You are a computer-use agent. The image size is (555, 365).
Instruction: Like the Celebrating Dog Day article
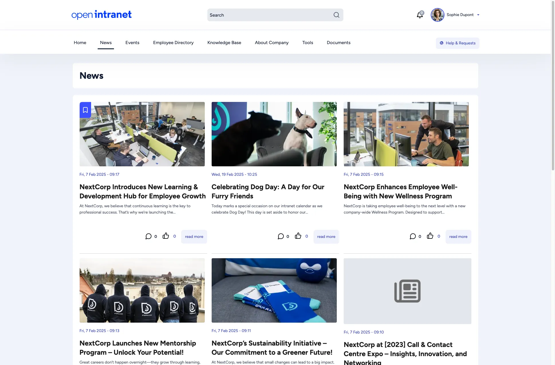coord(298,236)
